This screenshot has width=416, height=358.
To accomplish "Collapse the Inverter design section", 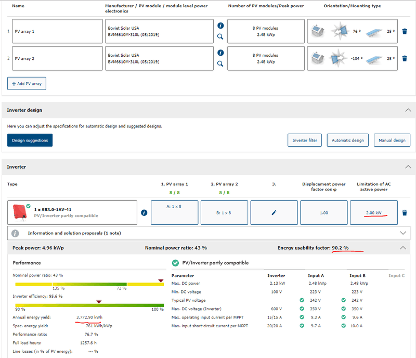I will (408, 110).
